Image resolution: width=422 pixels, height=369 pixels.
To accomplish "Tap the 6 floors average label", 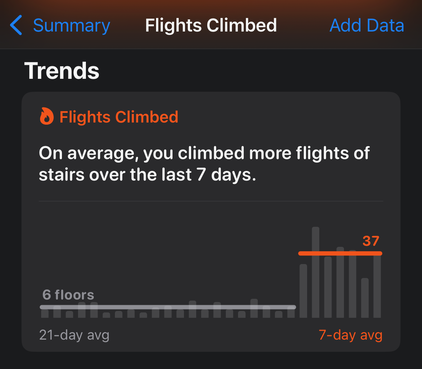I will (x=68, y=295).
